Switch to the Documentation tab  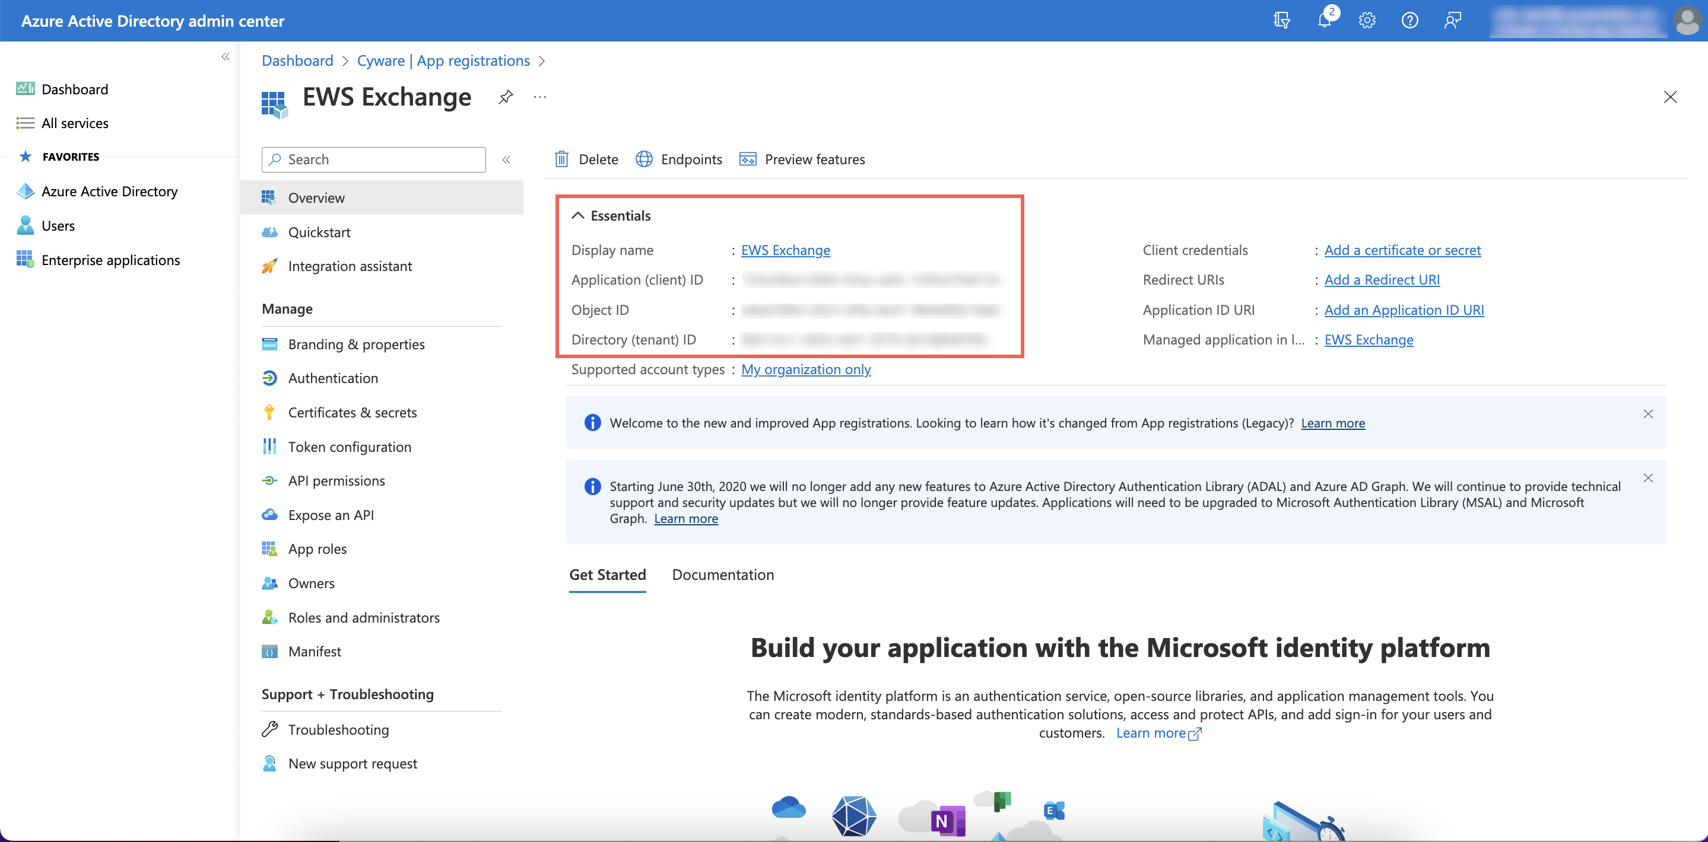tap(722, 575)
